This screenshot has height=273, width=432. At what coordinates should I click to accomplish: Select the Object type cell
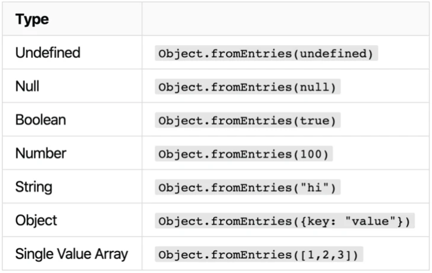click(x=72, y=220)
